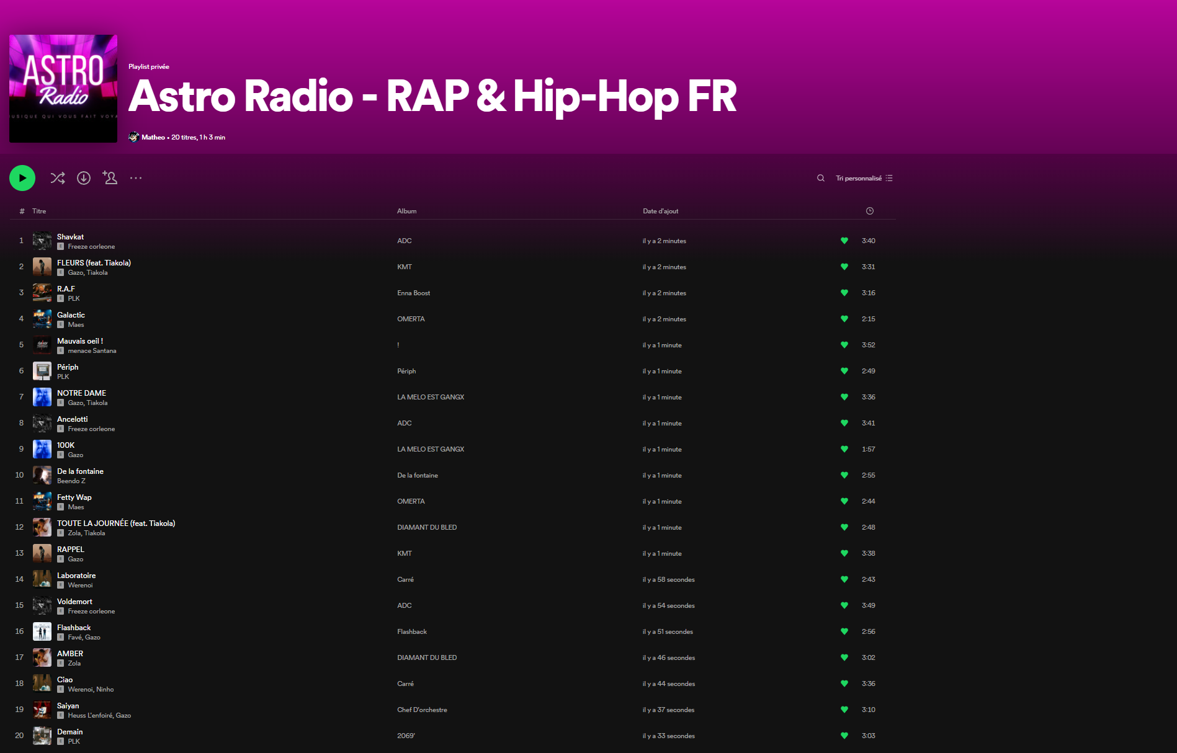Open the 2069' album link
The image size is (1177, 753).
[406, 736]
